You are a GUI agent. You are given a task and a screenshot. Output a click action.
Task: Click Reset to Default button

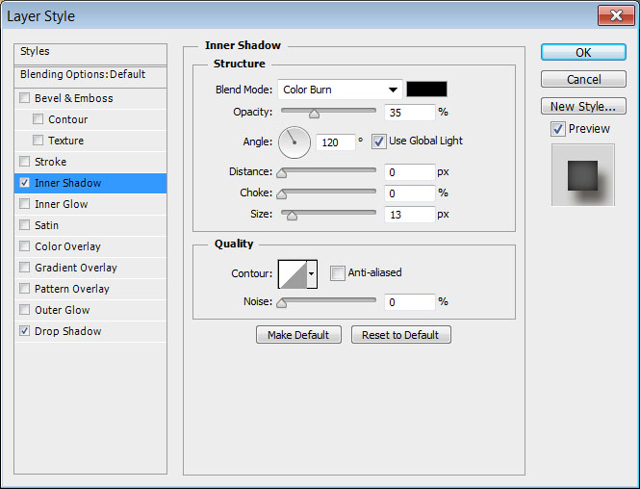click(x=400, y=335)
